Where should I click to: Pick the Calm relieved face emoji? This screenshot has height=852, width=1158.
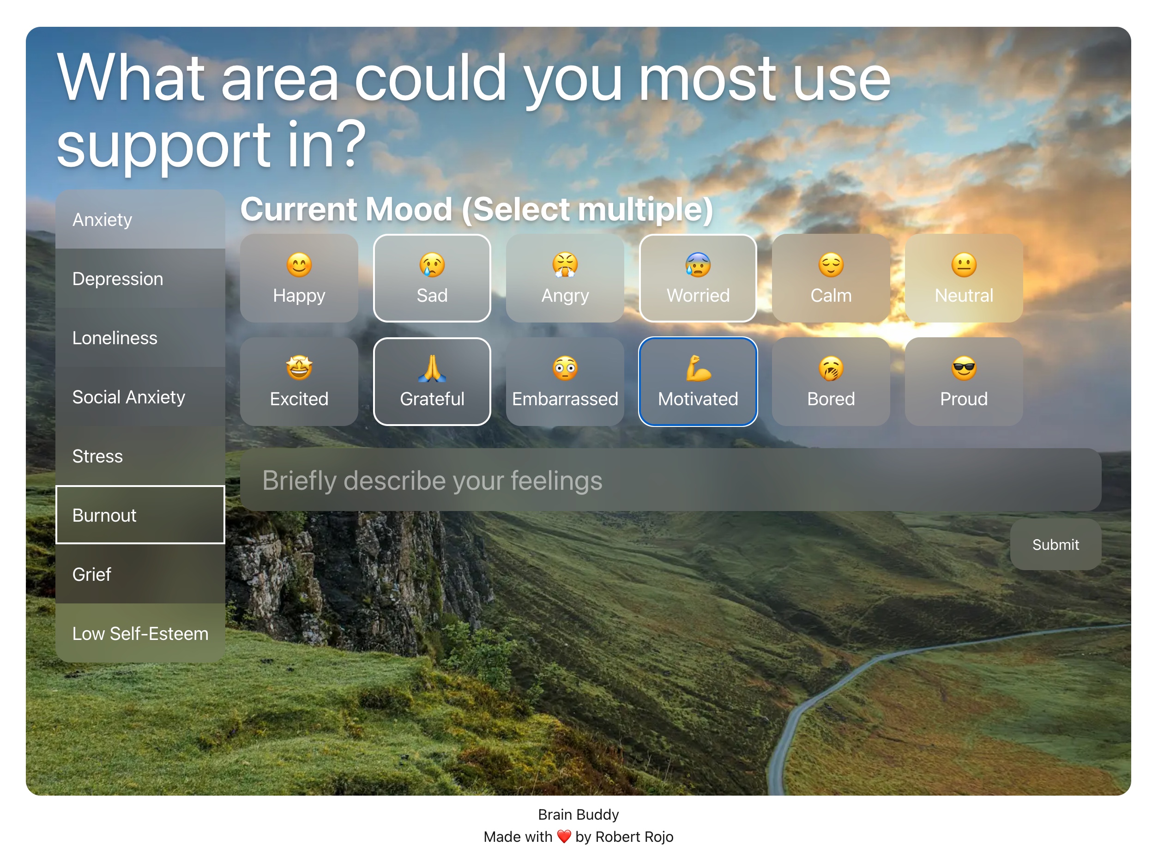831,265
